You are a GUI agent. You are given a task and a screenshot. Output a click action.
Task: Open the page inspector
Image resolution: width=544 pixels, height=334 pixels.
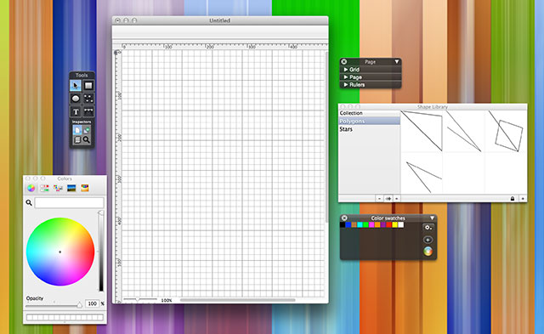77,130
